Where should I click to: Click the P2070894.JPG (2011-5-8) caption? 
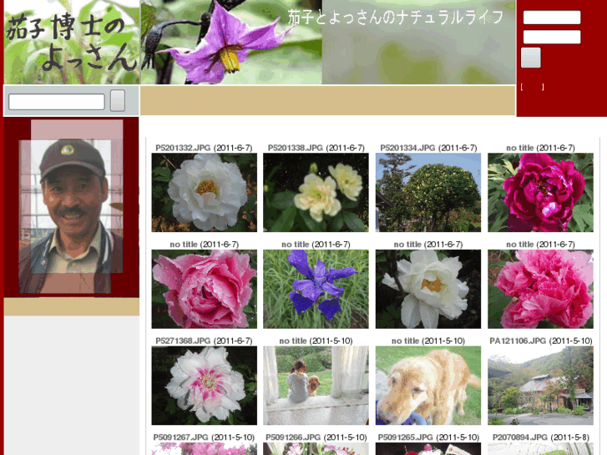pos(540,437)
